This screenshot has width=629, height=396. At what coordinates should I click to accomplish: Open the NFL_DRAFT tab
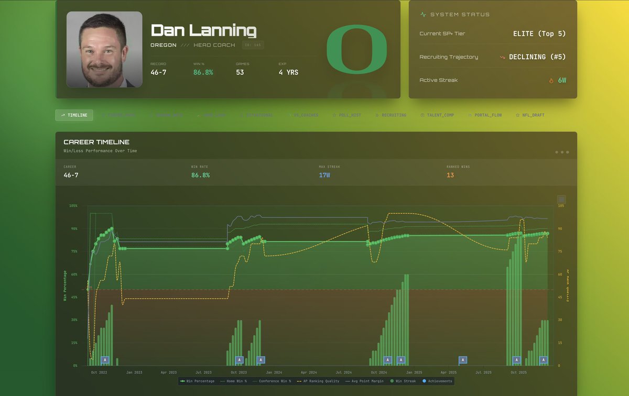pos(530,115)
